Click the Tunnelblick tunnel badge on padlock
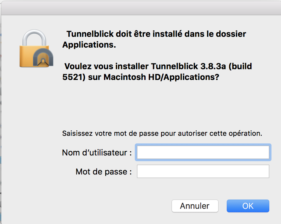This screenshot has height=224, width=281. click(43, 57)
